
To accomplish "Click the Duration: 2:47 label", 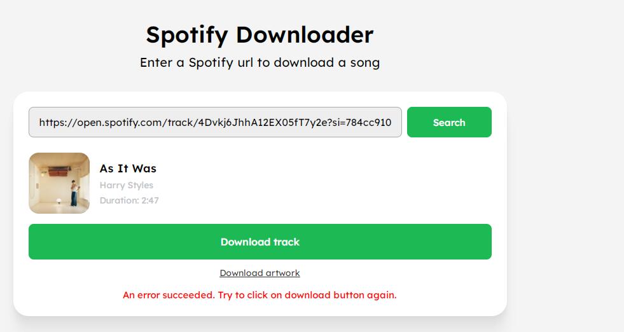I will tap(129, 200).
